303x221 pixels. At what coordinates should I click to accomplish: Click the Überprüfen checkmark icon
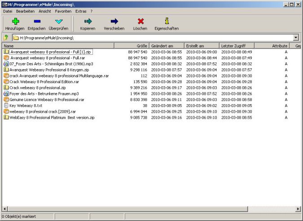59,21
